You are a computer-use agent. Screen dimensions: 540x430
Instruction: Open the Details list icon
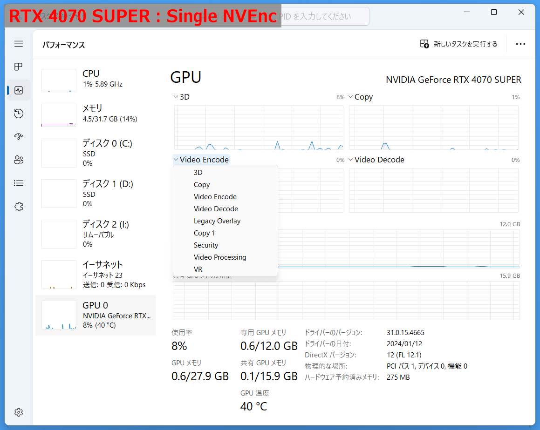pyautogui.click(x=19, y=183)
